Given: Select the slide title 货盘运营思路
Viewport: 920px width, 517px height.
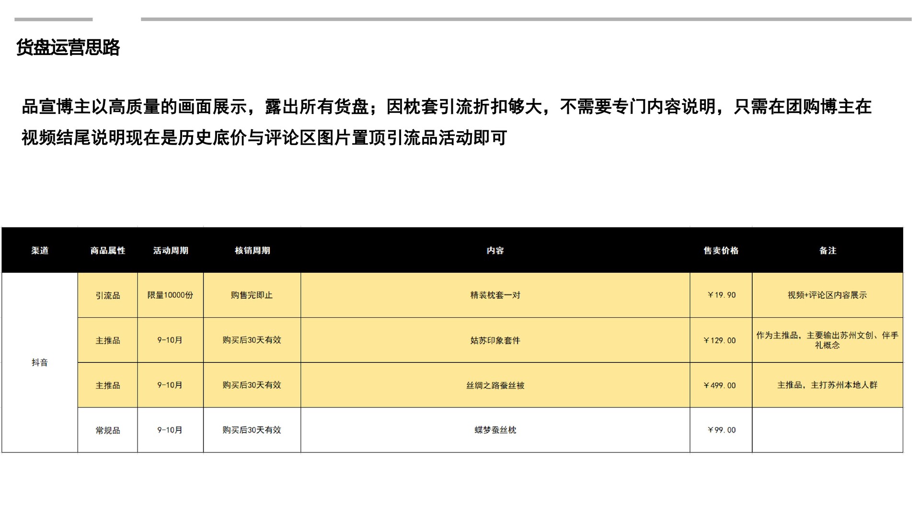Looking at the screenshot, I should click(68, 47).
